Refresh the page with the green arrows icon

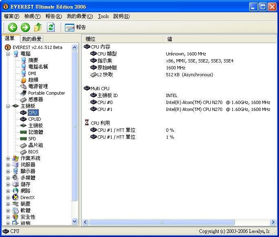point(51,27)
